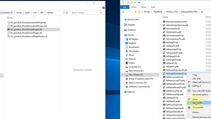211x119 pixels.
Task: Open the release window address history dropdown
Action: click(x=64, y=13)
